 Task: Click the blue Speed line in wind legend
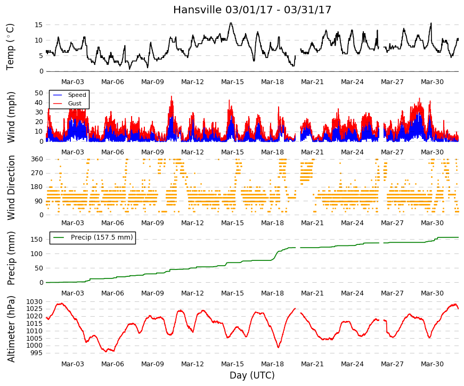point(58,95)
